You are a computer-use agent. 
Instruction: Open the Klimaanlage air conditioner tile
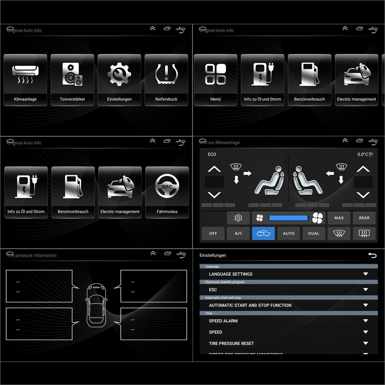pos(25,80)
